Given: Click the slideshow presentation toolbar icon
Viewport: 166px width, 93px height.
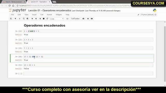Looking at the screenshot, I should (92, 19).
